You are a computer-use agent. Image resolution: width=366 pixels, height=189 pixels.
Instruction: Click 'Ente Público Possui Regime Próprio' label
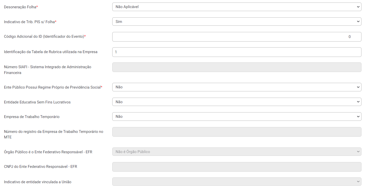click(x=53, y=87)
